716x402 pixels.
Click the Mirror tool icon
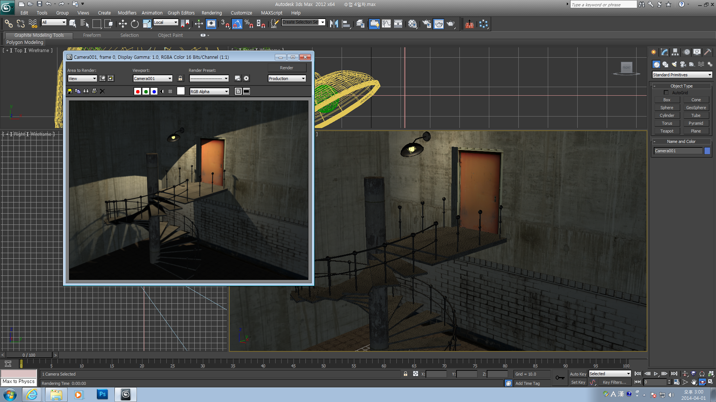tap(334, 24)
